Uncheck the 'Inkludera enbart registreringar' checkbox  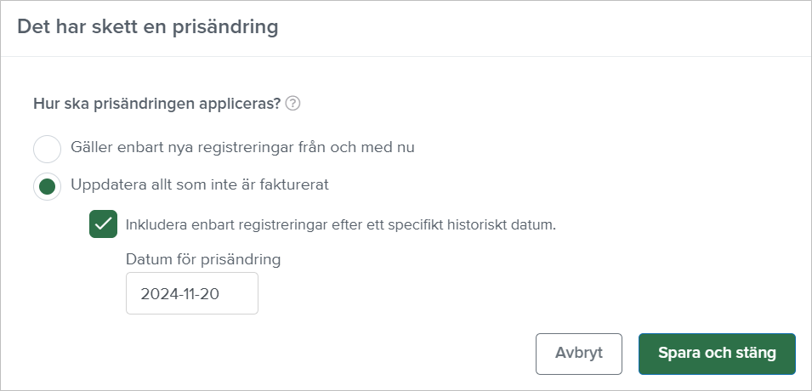tap(104, 224)
